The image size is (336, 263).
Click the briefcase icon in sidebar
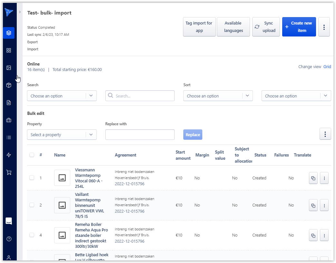(9, 120)
